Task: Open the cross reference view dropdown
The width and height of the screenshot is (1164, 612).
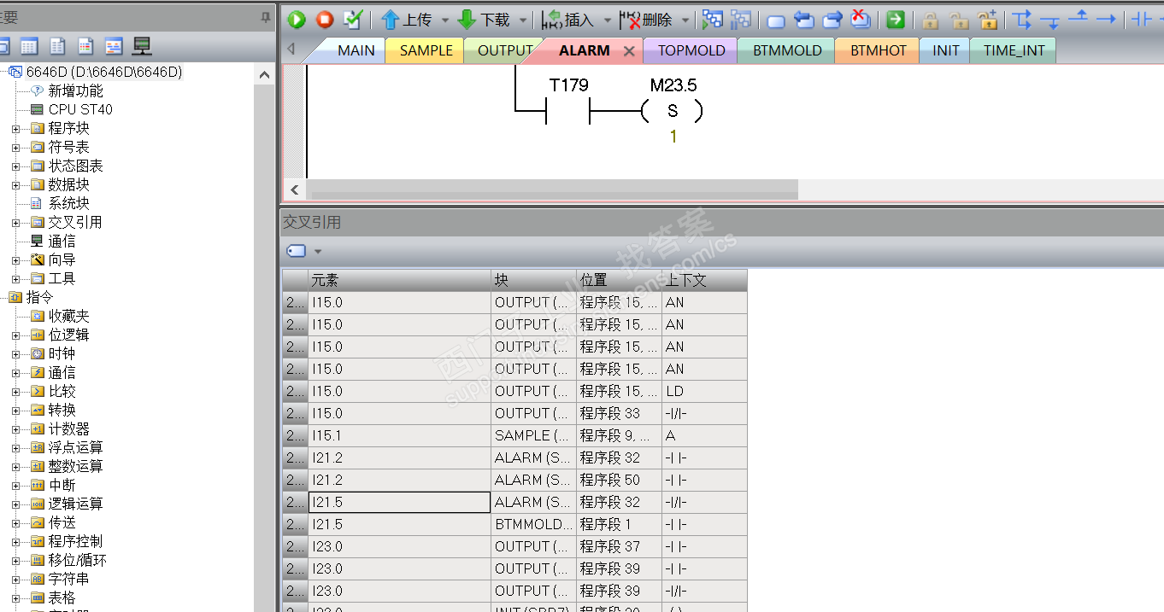Action: [x=318, y=251]
